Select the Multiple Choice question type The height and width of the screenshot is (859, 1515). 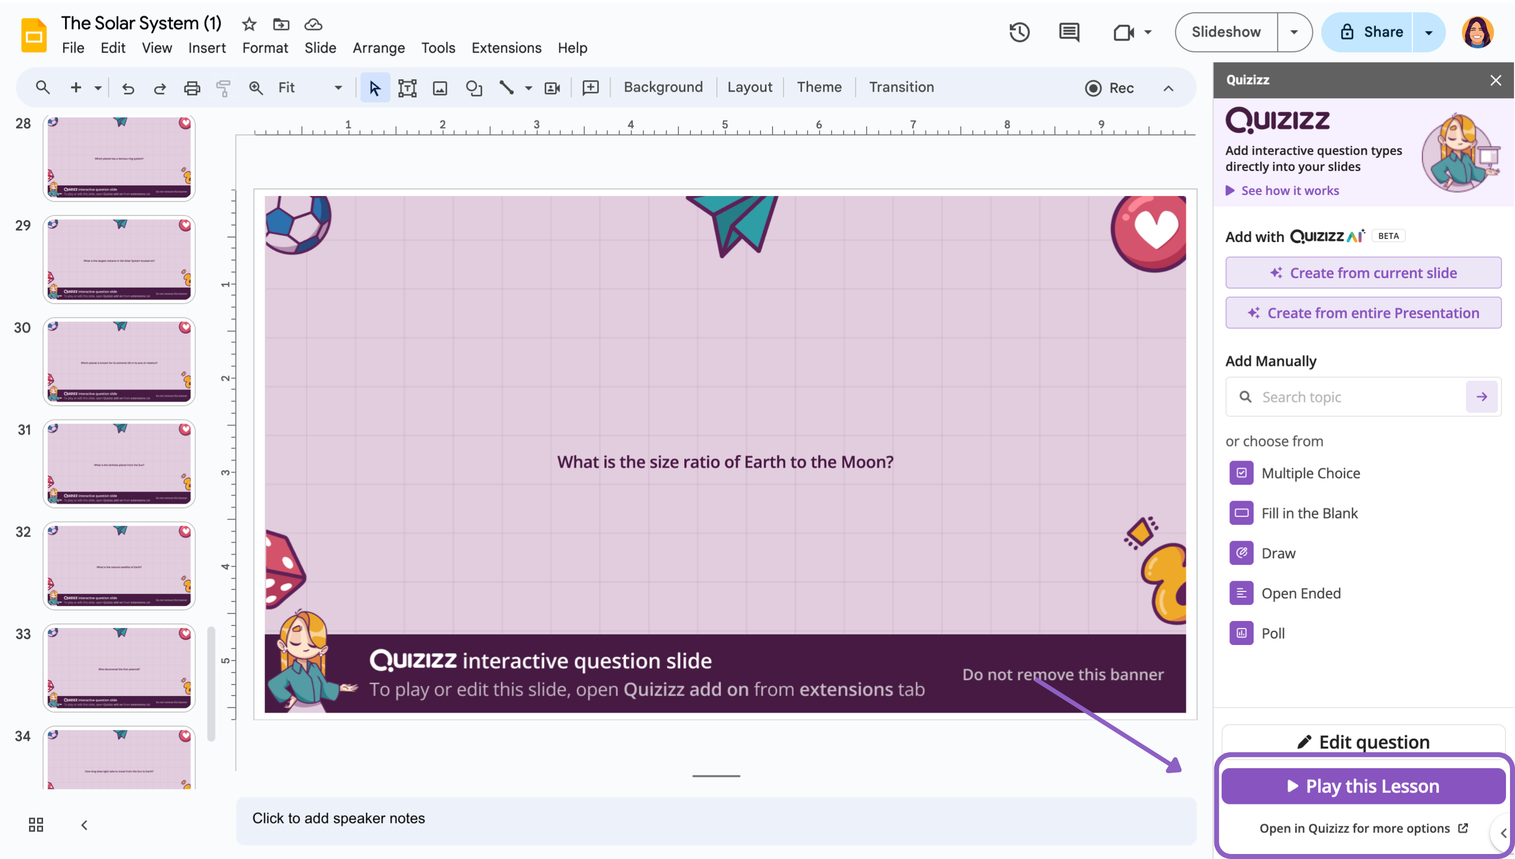pyautogui.click(x=1295, y=473)
